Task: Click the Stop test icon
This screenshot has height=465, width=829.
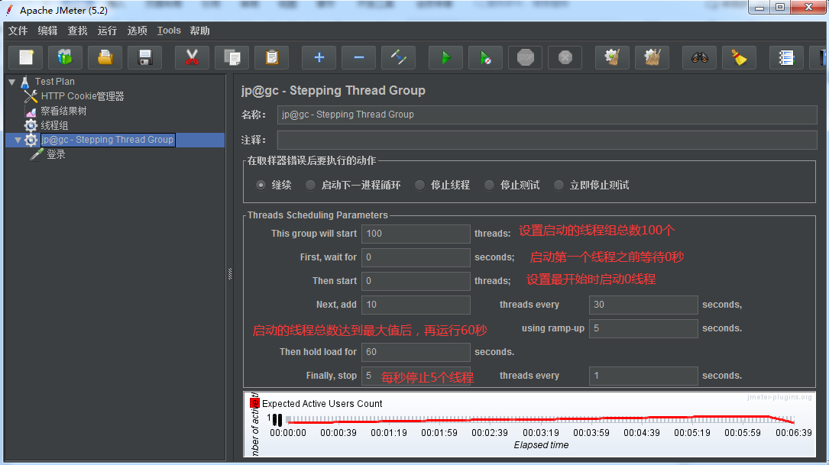Action: pos(525,57)
